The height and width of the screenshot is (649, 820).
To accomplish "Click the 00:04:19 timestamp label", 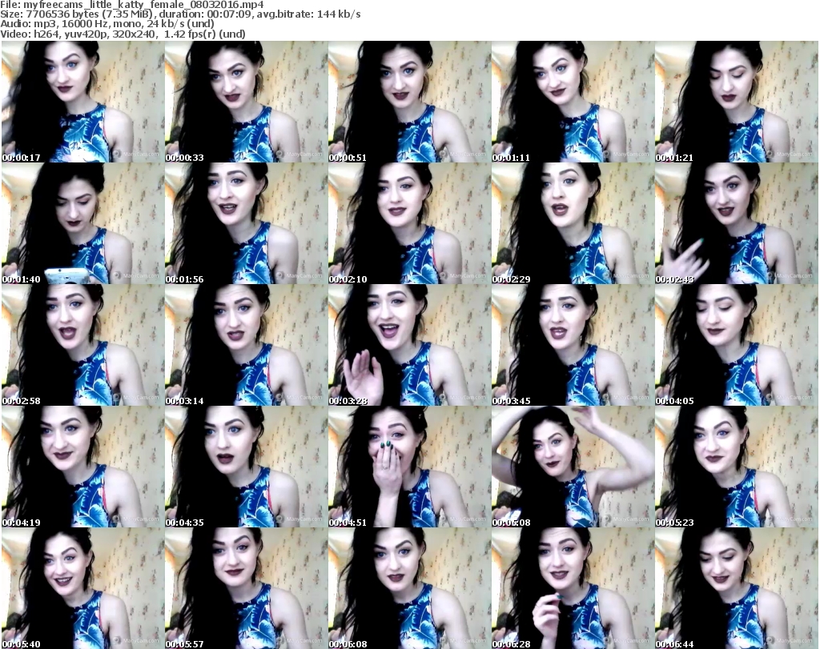I will tap(22, 522).
